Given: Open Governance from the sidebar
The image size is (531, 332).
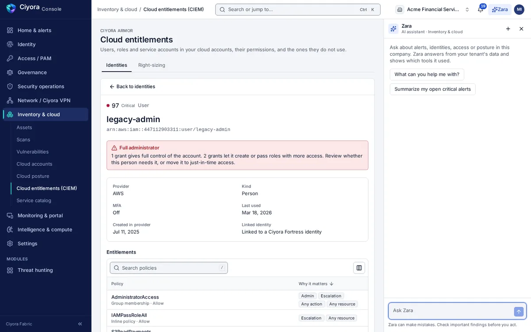Looking at the screenshot, I should (x=46, y=72).
